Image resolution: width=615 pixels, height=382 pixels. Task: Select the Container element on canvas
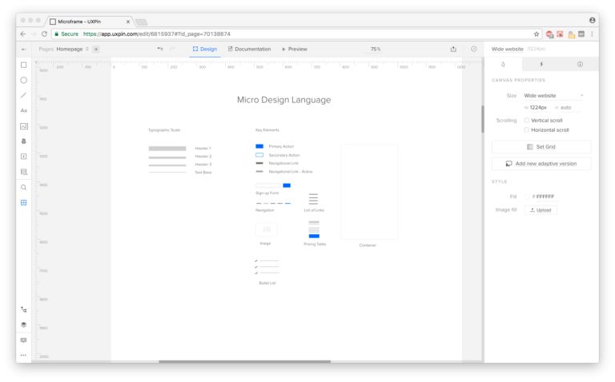point(369,191)
